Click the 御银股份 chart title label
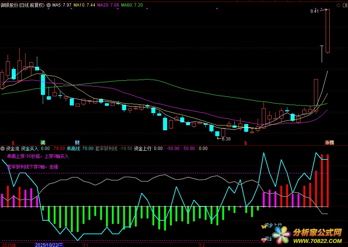The height and width of the screenshot is (247, 348). point(23,5)
